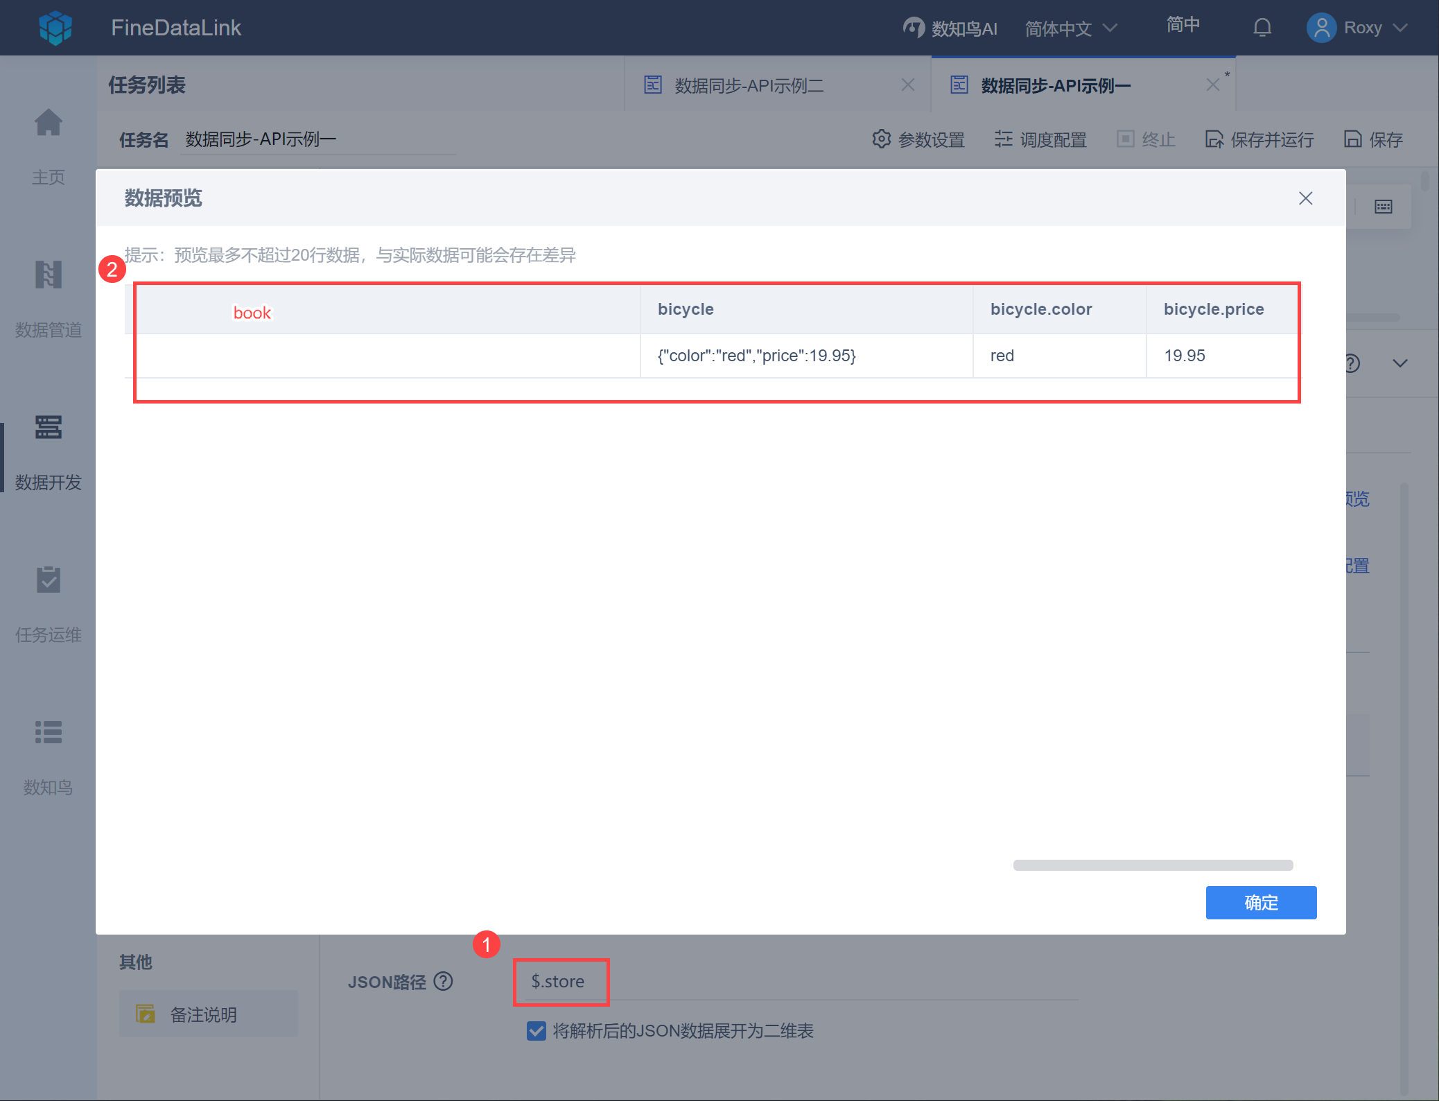The image size is (1439, 1101).
Task: Click the 确定 confirm button
Action: pyautogui.click(x=1261, y=903)
